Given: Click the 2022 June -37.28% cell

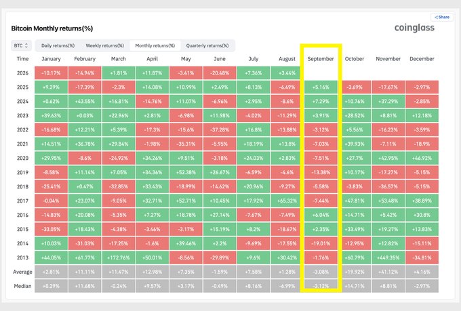Looking at the screenshot, I should tap(220, 130).
